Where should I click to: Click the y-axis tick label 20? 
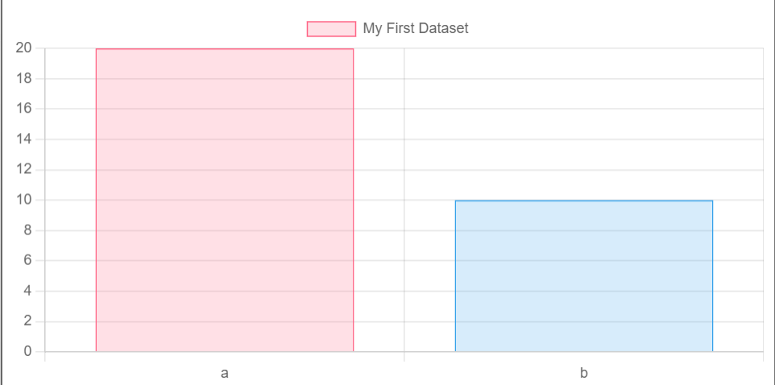pyautogui.click(x=23, y=48)
